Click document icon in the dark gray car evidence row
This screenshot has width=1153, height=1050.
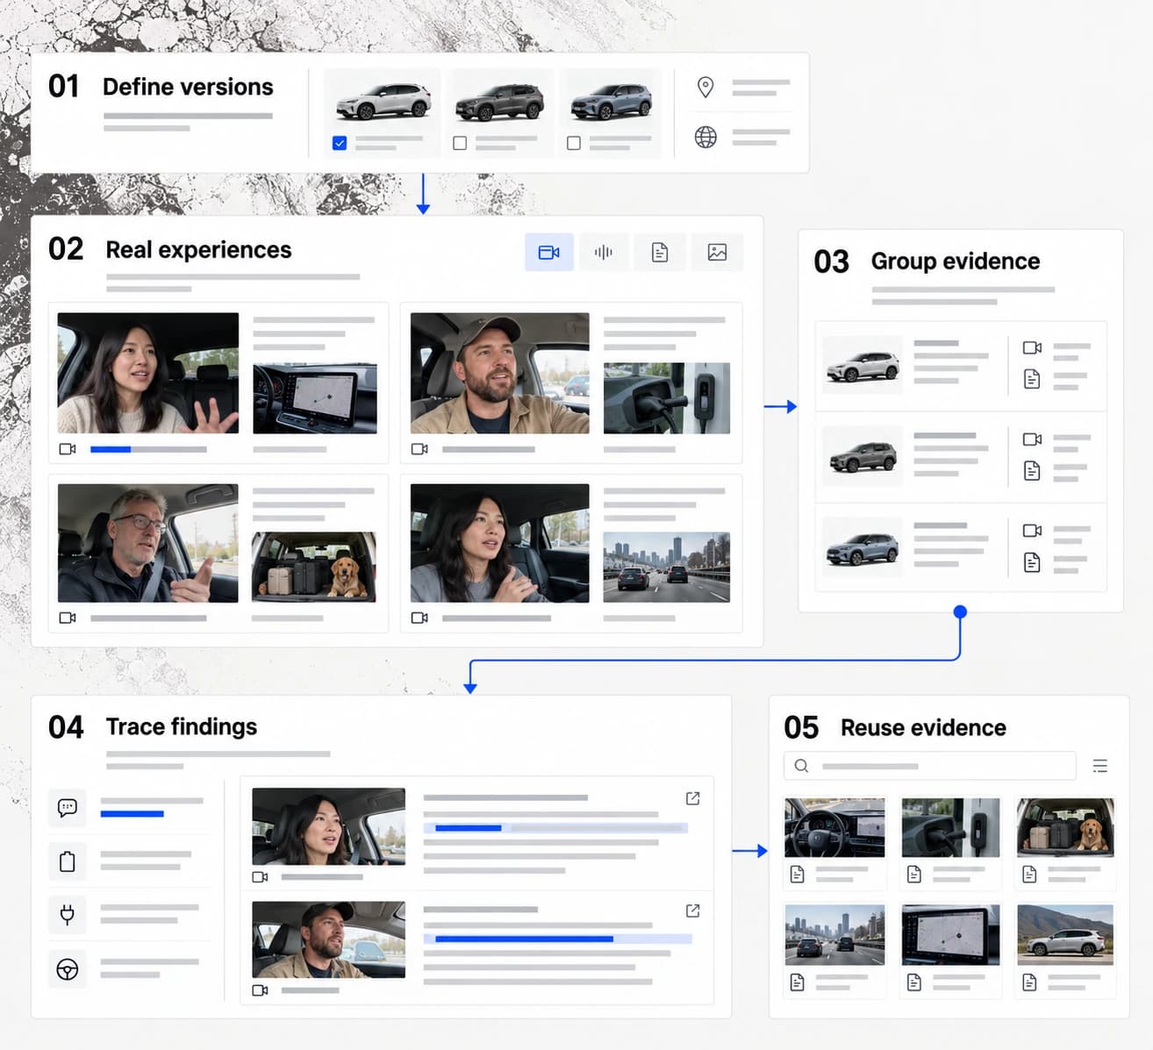(x=1032, y=471)
